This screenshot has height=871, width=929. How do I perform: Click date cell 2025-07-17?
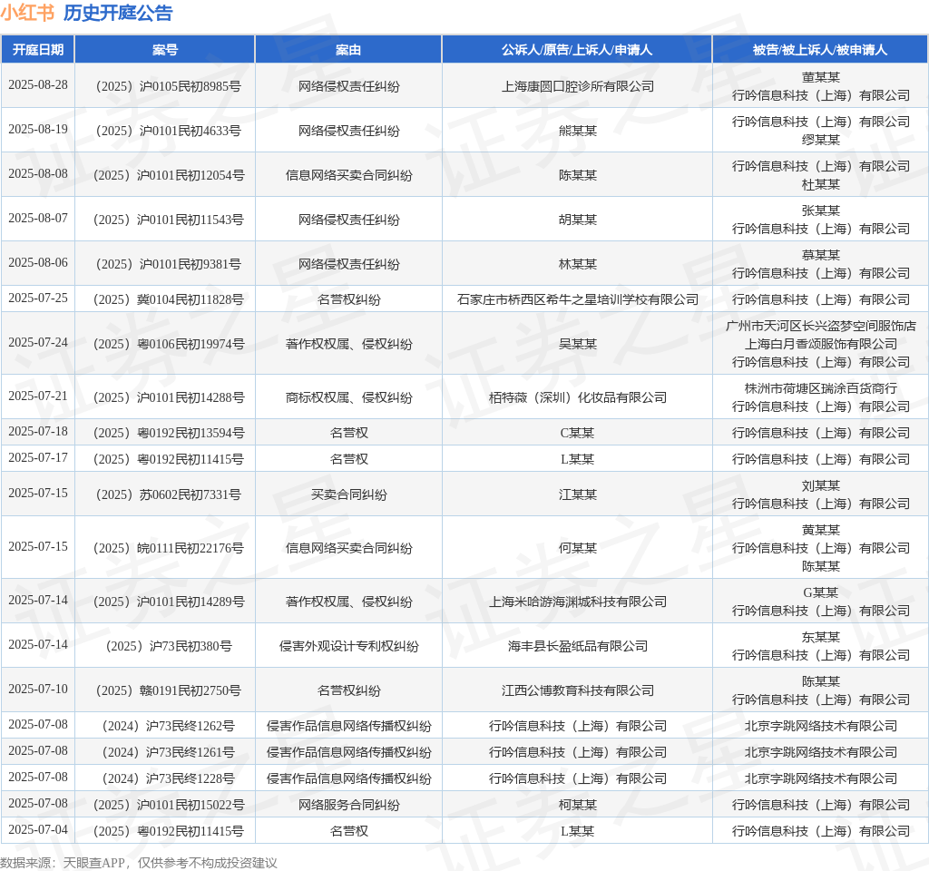tap(38, 457)
